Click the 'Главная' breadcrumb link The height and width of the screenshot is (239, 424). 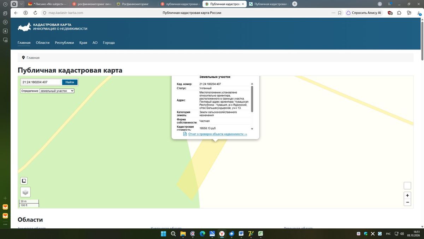click(33, 58)
